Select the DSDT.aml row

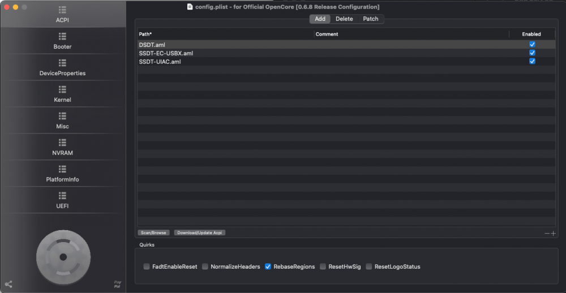click(x=346, y=45)
